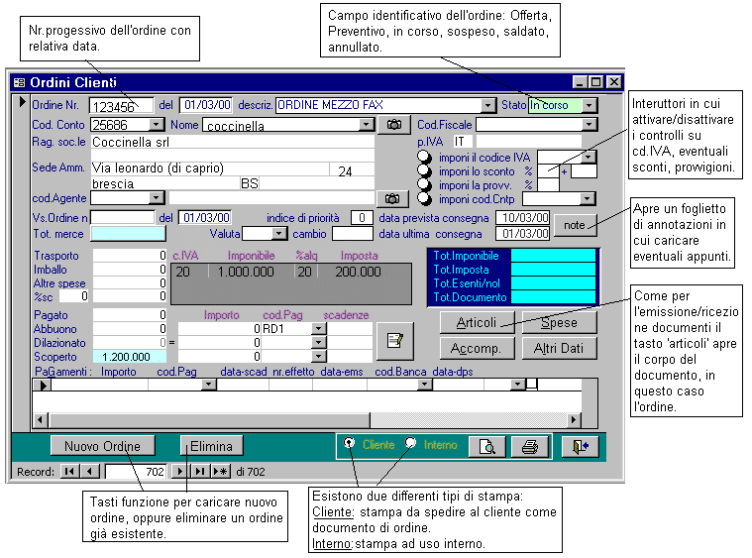
Task: Toggle 'imponi lo sconto' switch
Action: (424, 170)
